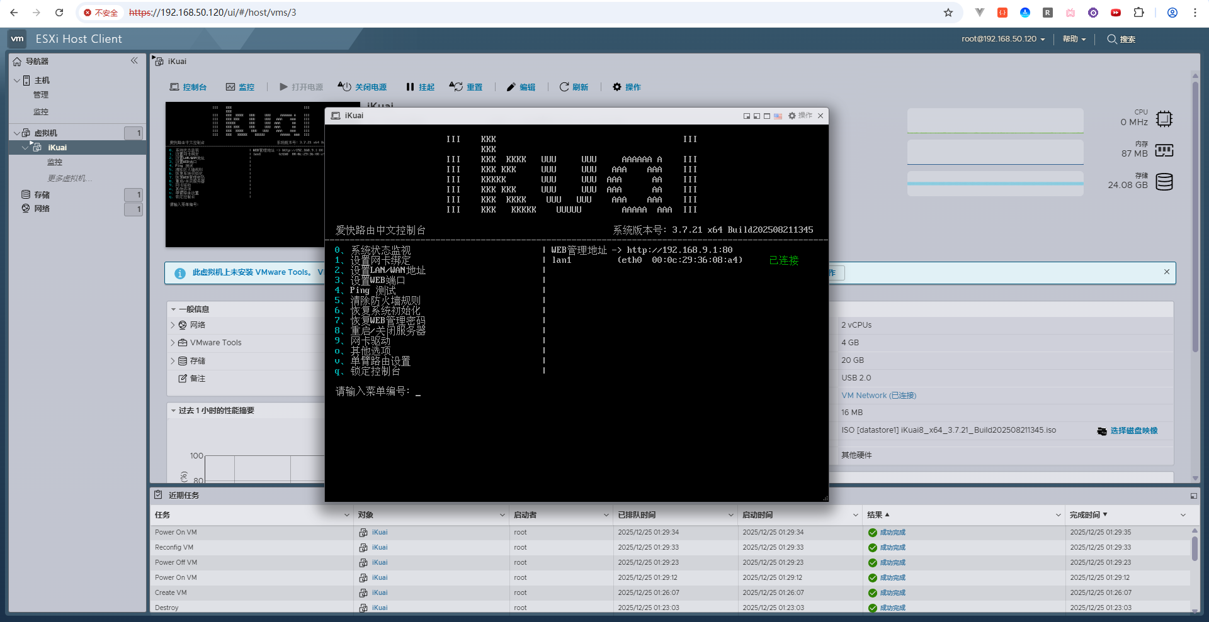Click the 重置 (reset) VM icon
The width and height of the screenshot is (1209, 622).
[456, 87]
